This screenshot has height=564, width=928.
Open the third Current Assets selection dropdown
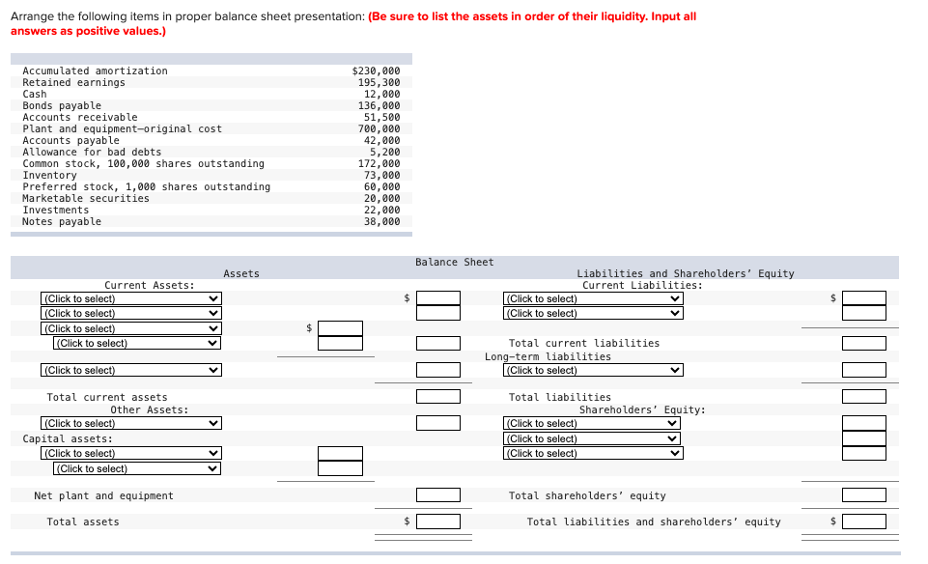[x=131, y=327]
